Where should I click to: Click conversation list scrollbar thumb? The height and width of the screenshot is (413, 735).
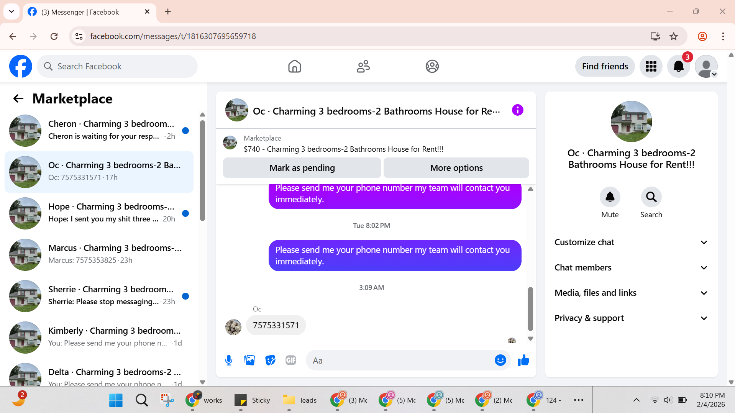pos(202,171)
